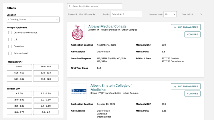Open the Sort By School A - Z dropdown

click(x=126, y=14)
